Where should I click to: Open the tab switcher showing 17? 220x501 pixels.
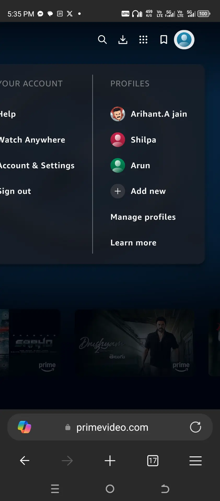tap(153, 461)
